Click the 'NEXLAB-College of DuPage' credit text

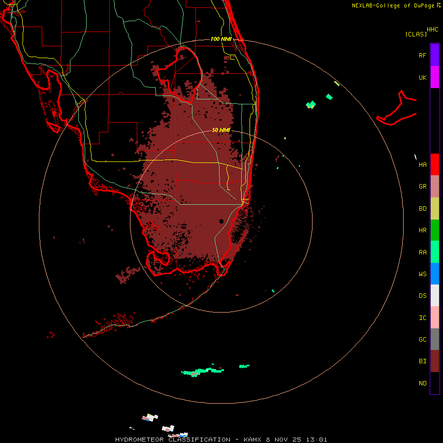(x=393, y=5)
